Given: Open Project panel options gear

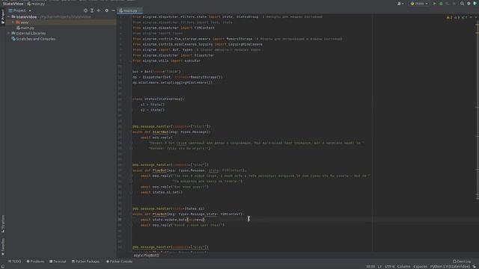Looking at the screenshot, I should tap(106, 10).
